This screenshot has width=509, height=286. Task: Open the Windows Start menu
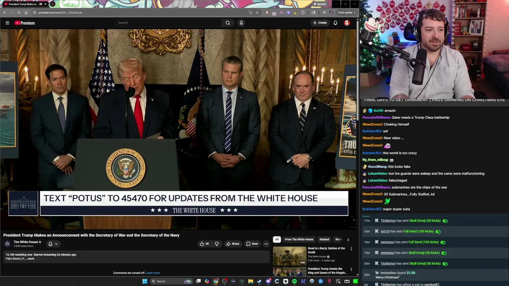[x=145, y=281]
